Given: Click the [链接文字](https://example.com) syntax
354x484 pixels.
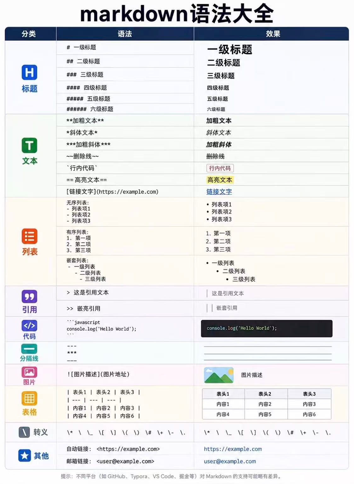Looking at the screenshot, I should pyautogui.click(x=112, y=192).
